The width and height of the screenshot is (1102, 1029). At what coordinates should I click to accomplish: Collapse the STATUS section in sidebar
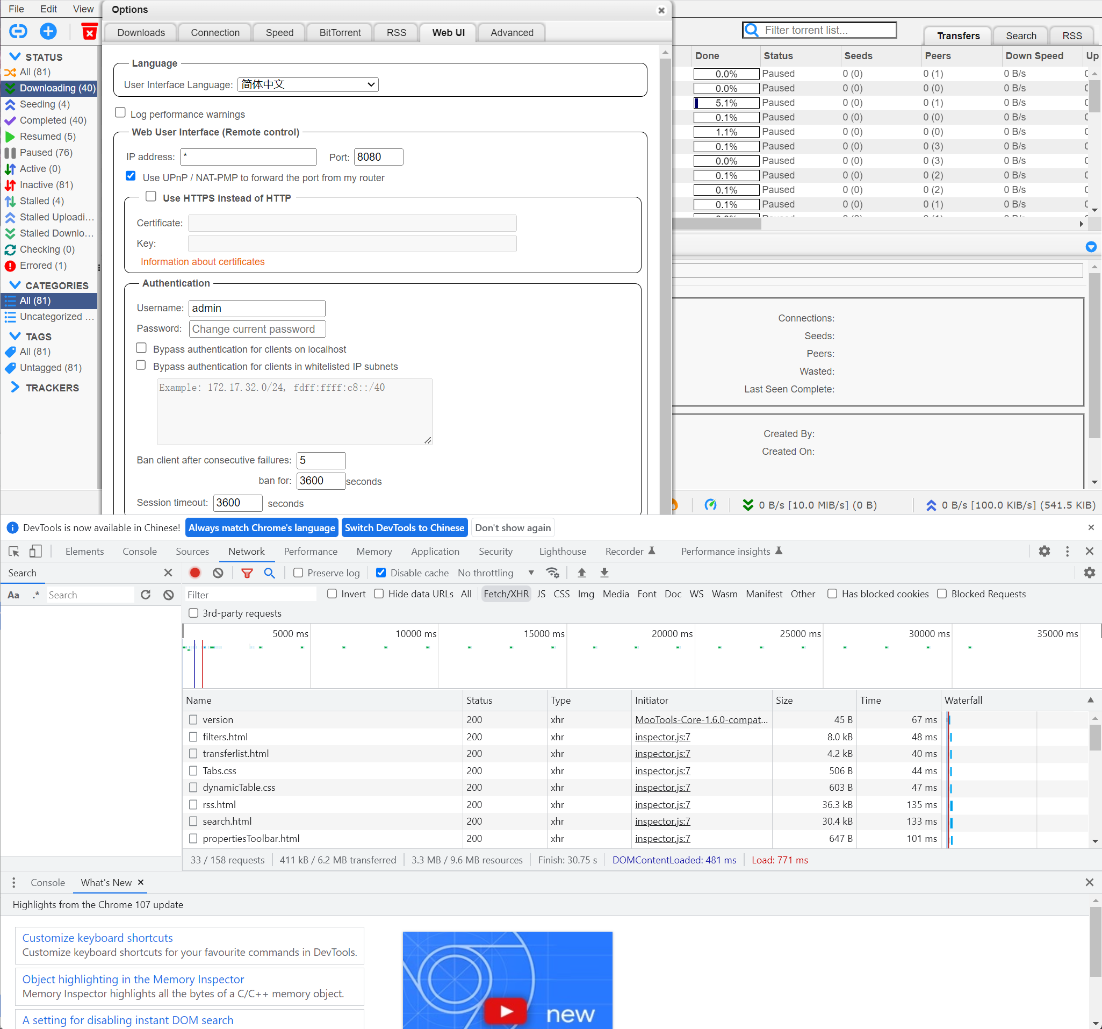click(x=14, y=56)
